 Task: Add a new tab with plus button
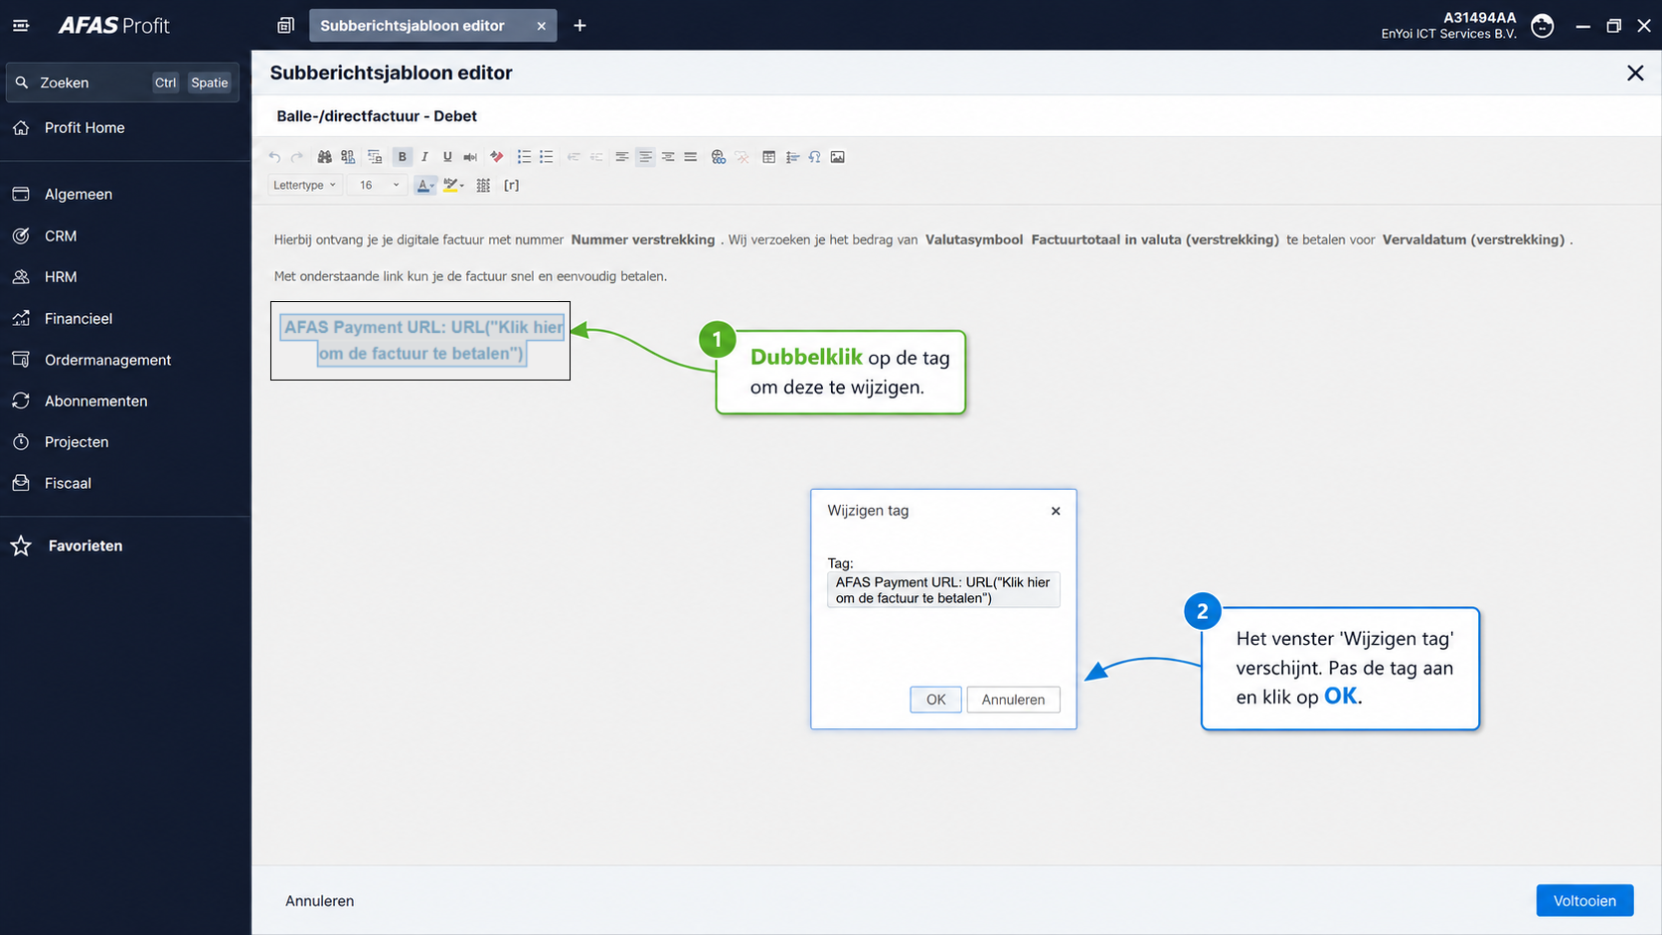tap(580, 26)
